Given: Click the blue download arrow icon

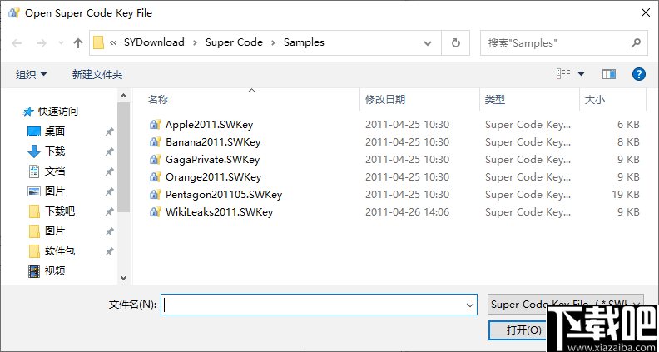Looking at the screenshot, I should tap(33, 151).
